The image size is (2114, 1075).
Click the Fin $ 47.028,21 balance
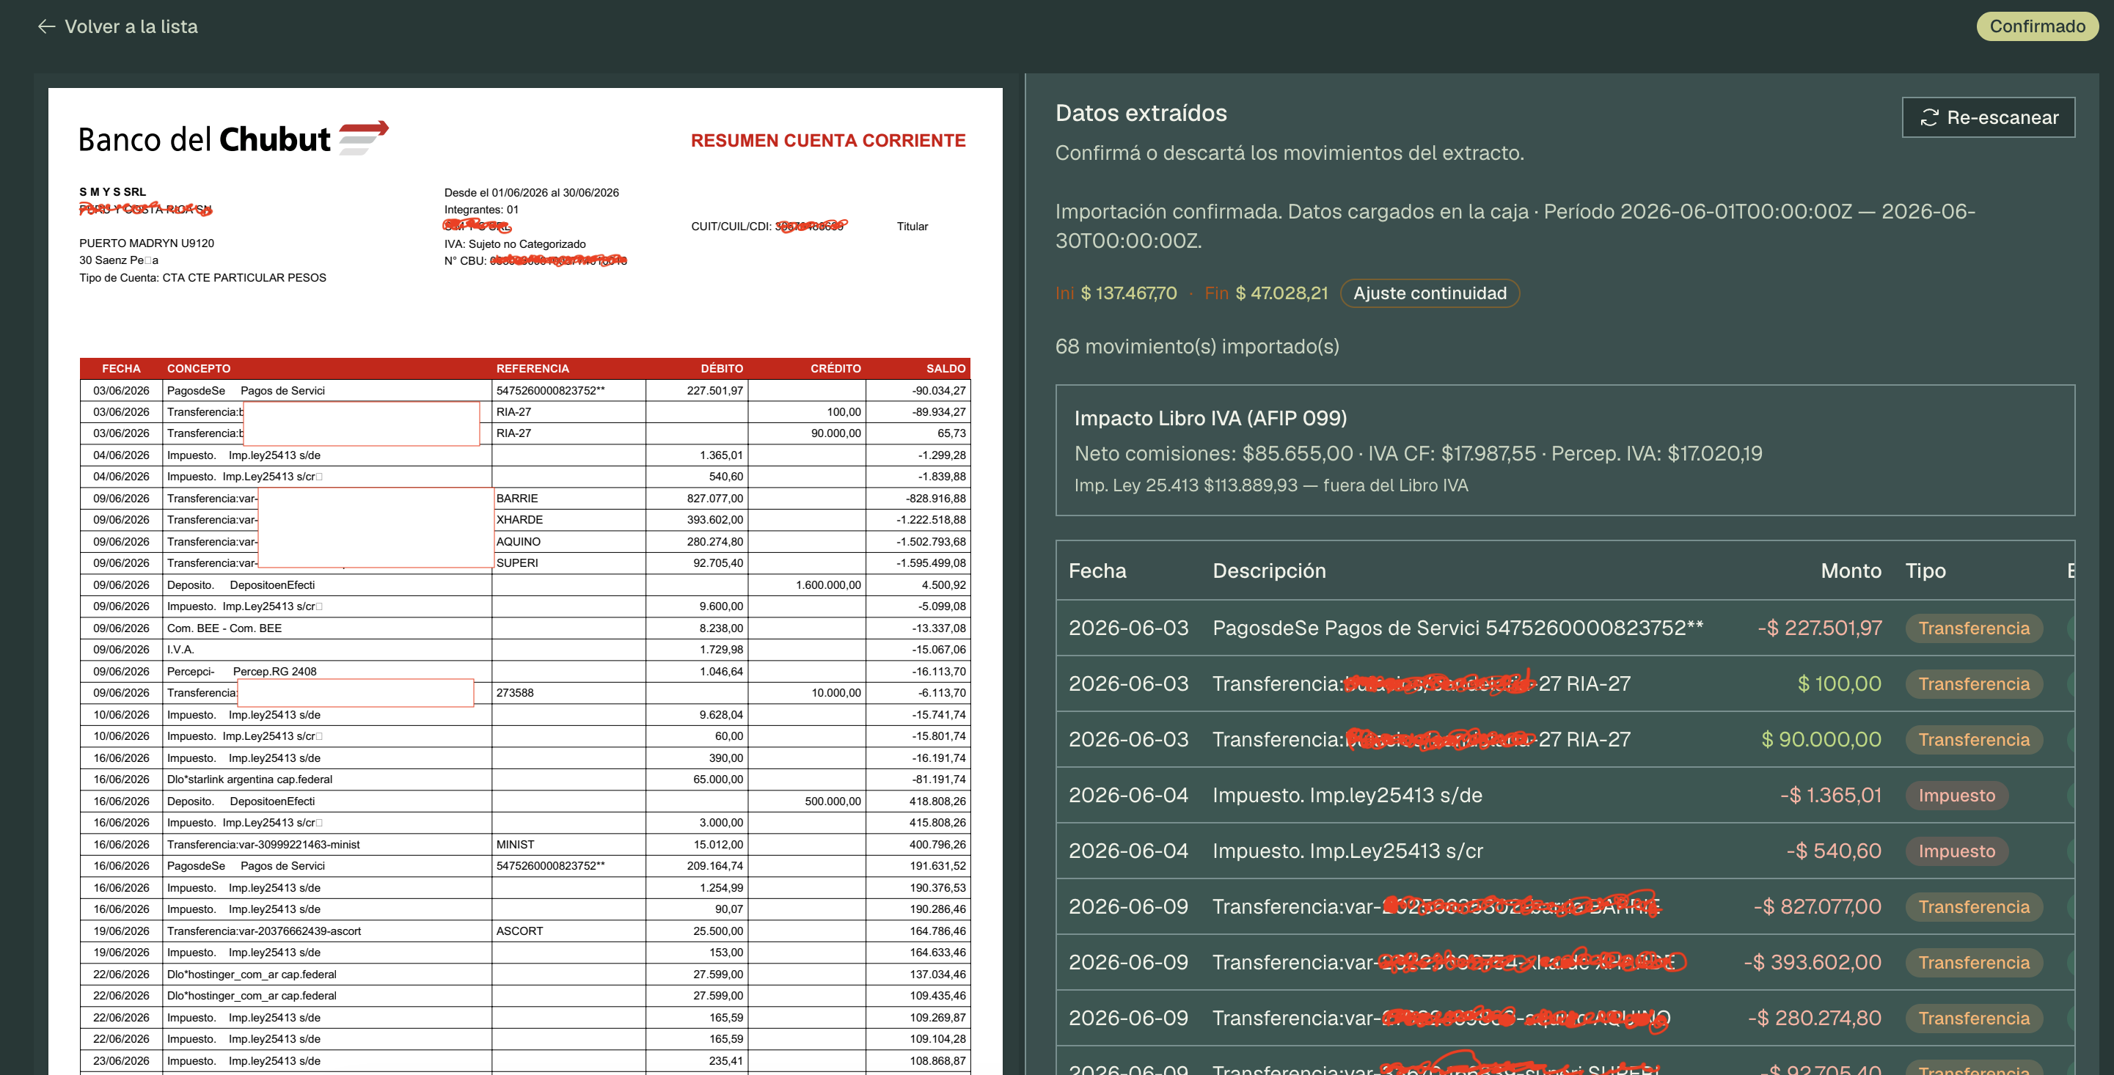coord(1266,293)
